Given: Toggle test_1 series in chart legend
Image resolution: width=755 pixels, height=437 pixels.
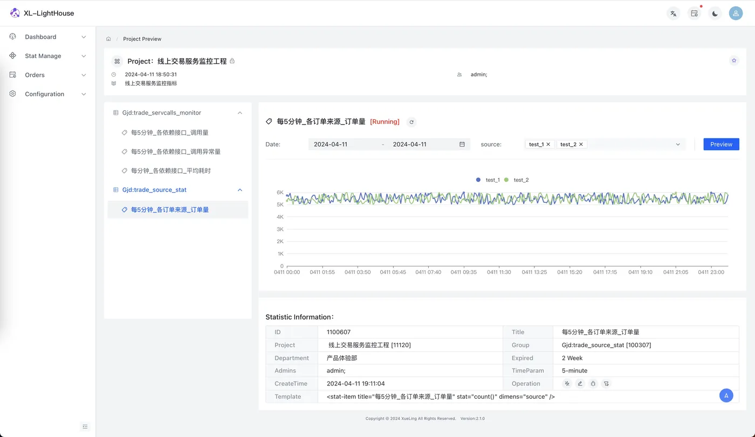Looking at the screenshot, I should 488,180.
